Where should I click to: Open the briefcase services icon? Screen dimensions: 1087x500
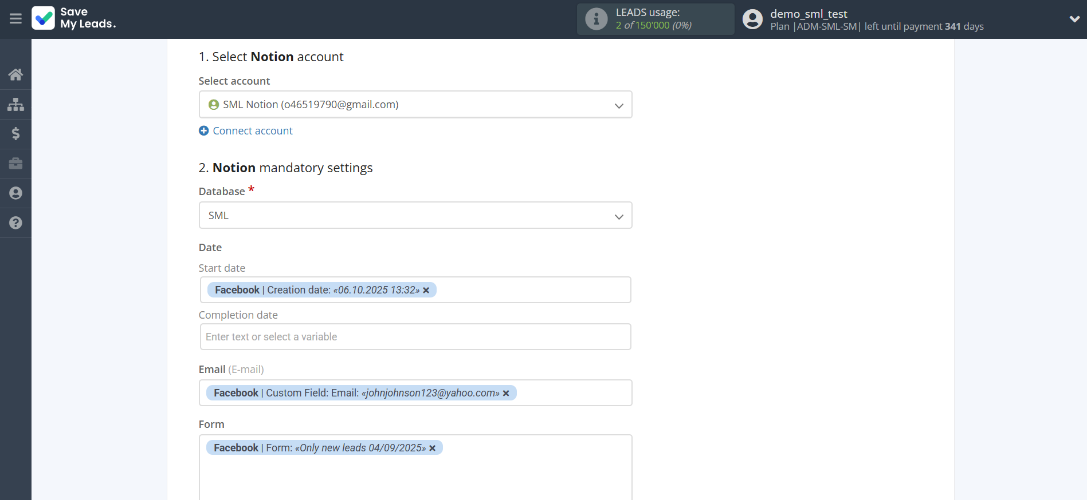pos(15,164)
